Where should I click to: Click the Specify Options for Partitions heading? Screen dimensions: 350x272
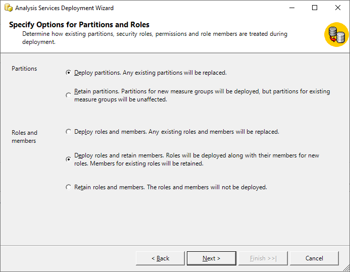pos(79,25)
